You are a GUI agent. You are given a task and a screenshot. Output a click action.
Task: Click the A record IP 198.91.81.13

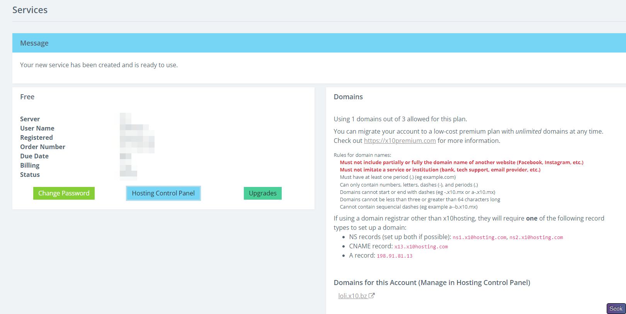[x=395, y=256]
